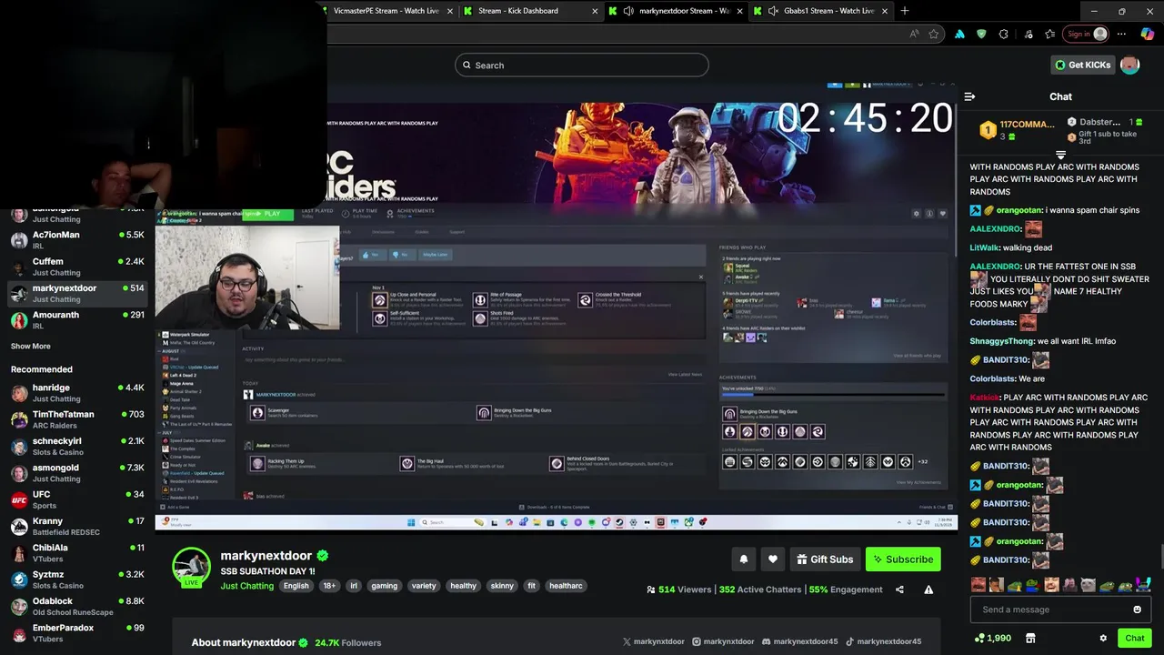
Task: Click the 117COMMA top gifter entry
Action: click(x=1018, y=129)
